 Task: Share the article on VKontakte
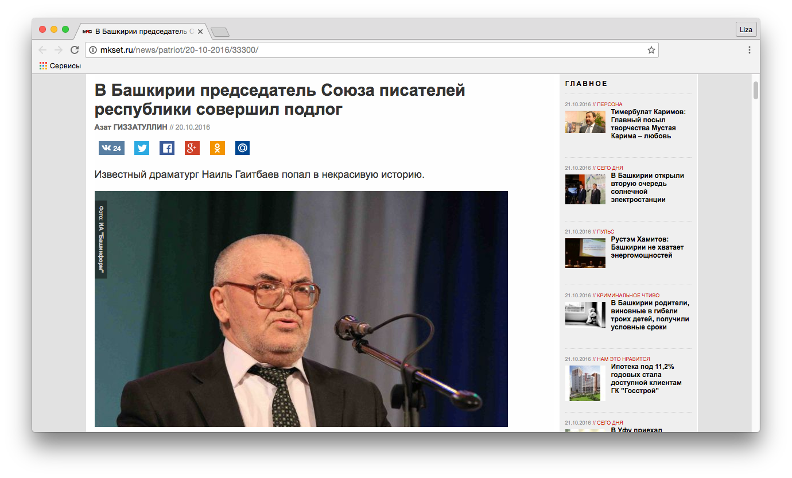pos(111,149)
